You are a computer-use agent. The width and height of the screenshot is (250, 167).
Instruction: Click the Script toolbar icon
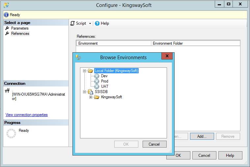[x=72, y=23]
